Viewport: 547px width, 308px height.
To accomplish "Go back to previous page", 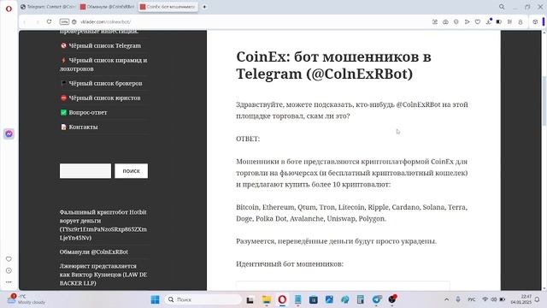I will tap(25, 21).
